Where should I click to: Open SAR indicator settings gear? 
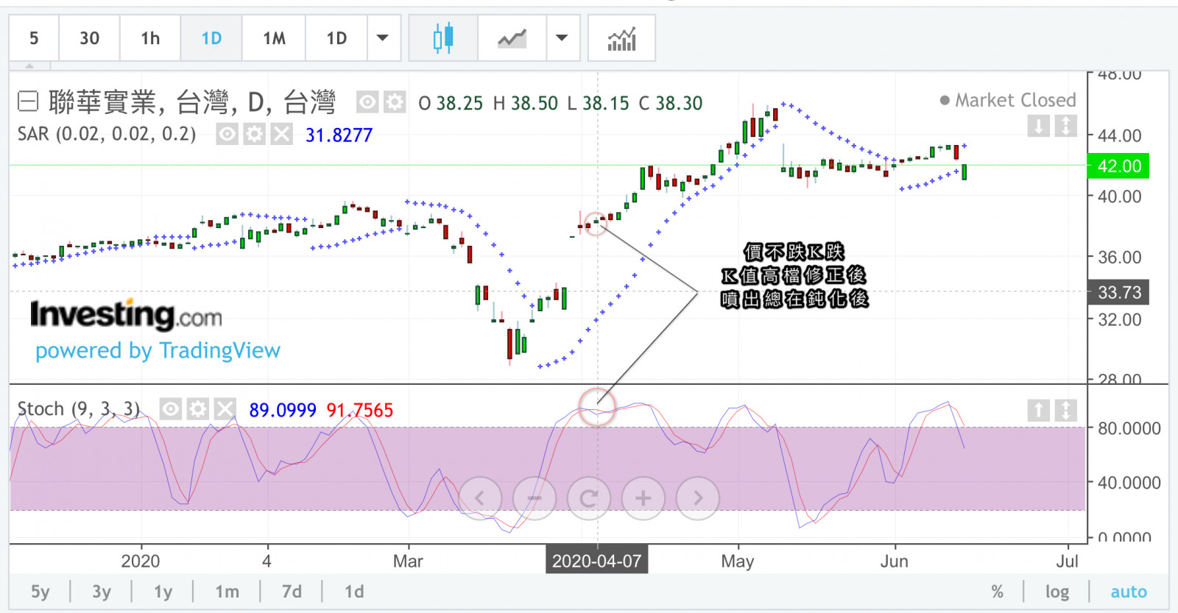pyautogui.click(x=254, y=134)
